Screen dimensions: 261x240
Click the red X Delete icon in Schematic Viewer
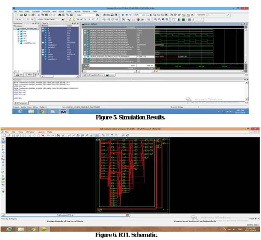pos(43,135)
